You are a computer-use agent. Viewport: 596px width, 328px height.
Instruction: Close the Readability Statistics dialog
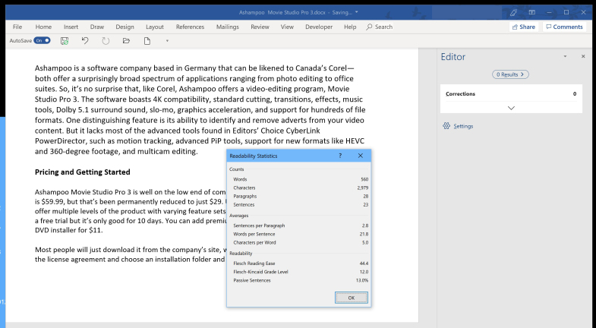coord(361,156)
